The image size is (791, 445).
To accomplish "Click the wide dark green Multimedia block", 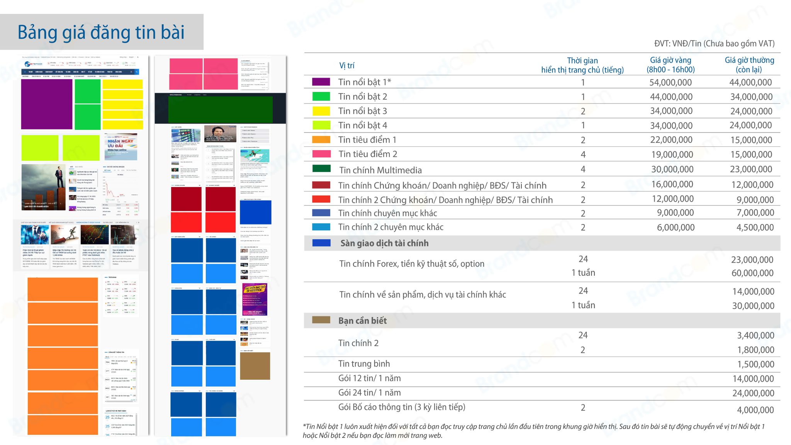I will (221, 109).
